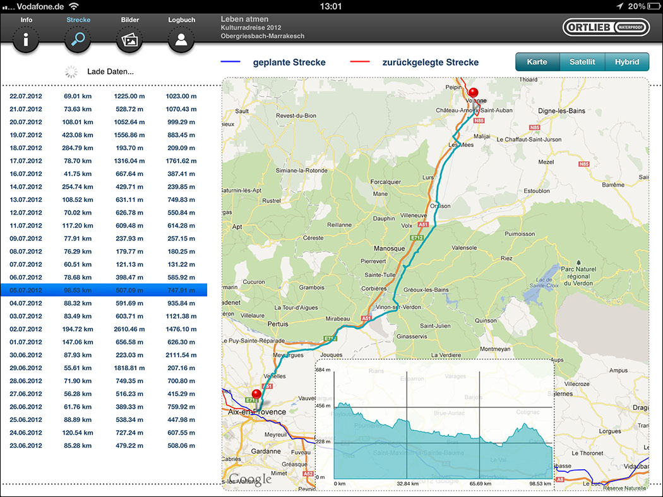Select the Strecke magnifier icon
Screen dimensions: 663x497
coord(78,40)
